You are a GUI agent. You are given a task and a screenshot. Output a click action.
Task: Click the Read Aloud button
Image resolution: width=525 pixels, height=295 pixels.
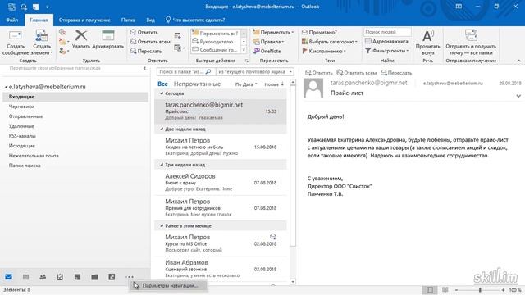(x=427, y=43)
